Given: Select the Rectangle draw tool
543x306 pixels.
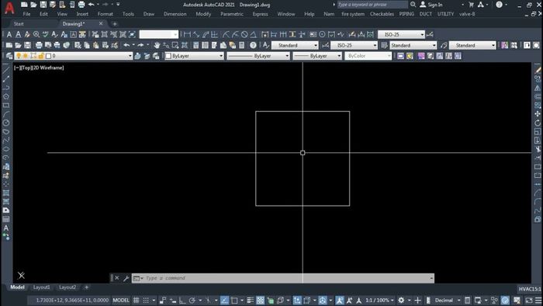Looking at the screenshot, I should pos(6,106).
